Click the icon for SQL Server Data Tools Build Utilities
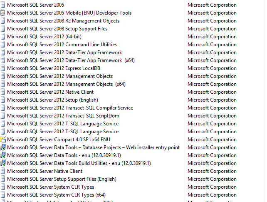The height and width of the screenshot is (202, 267). point(3,163)
